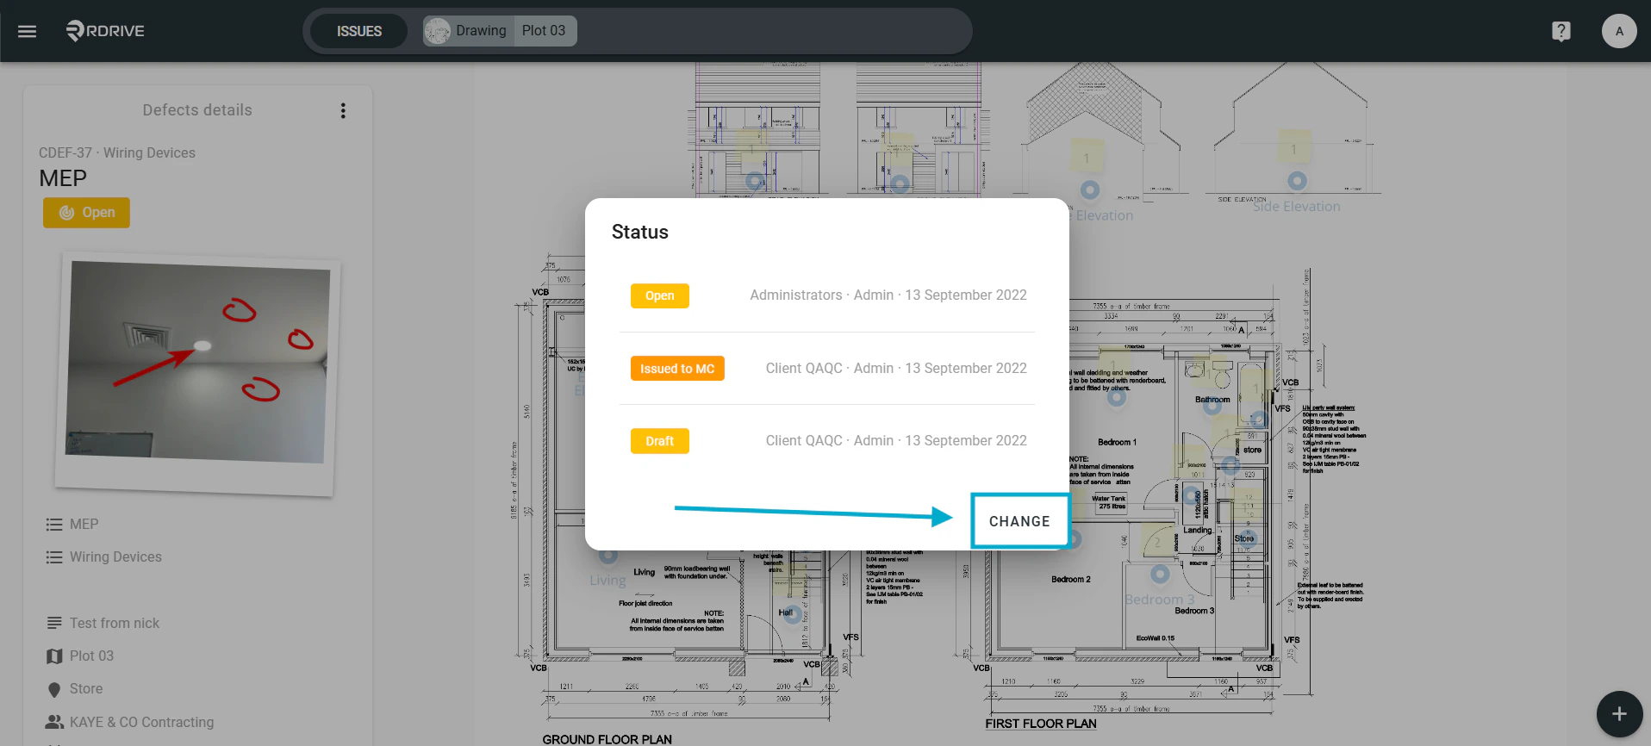Screen dimensions: 1651x746
Task: Open the defect ceiling photo thumbnail
Action: (197, 372)
